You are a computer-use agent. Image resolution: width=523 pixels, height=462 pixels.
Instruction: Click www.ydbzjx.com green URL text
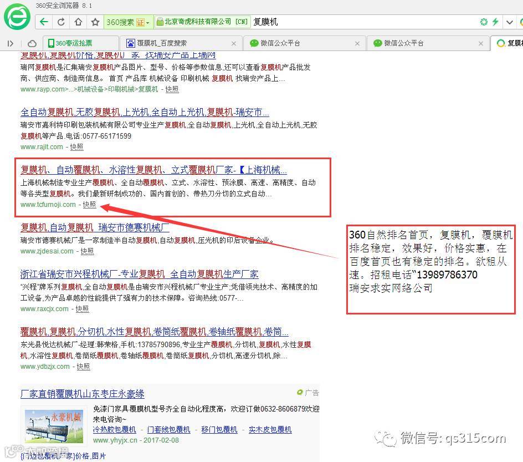(x=45, y=367)
